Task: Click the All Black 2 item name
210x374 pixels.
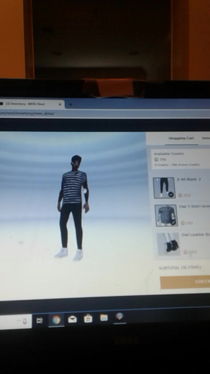Action: (x=189, y=179)
